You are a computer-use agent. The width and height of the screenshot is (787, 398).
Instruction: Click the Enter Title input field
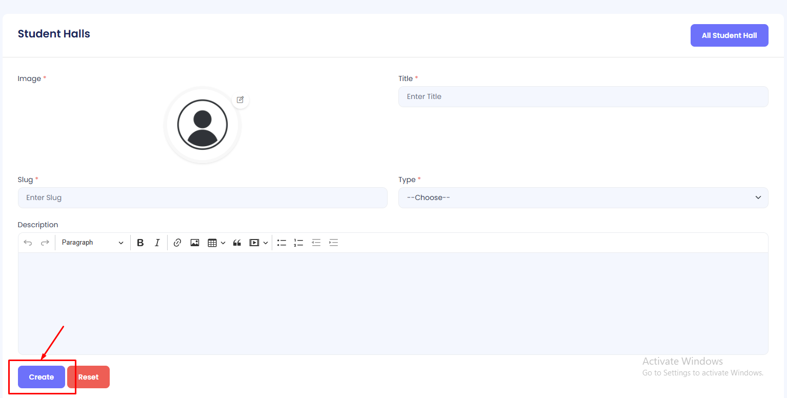coord(583,96)
